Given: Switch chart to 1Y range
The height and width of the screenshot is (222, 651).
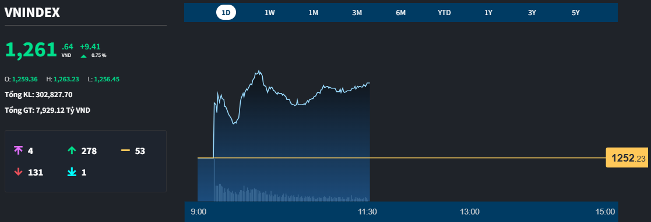Looking at the screenshot, I should click(x=488, y=12).
